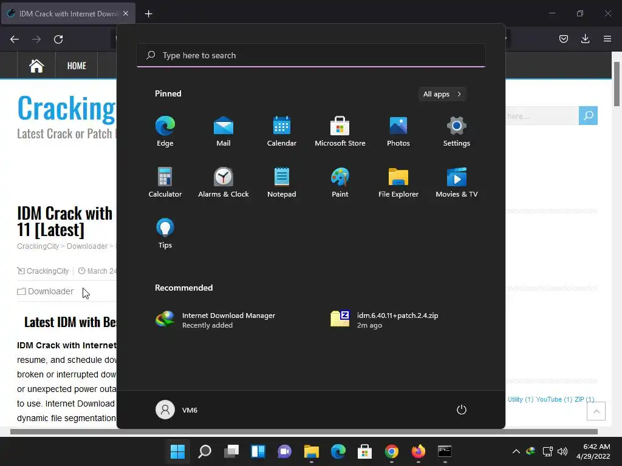
Task: Launch Notepad from the Start menu
Action: coord(282,183)
